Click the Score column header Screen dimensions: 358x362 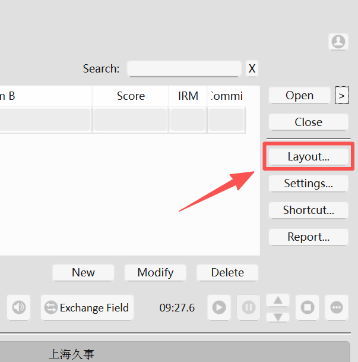[131, 96]
